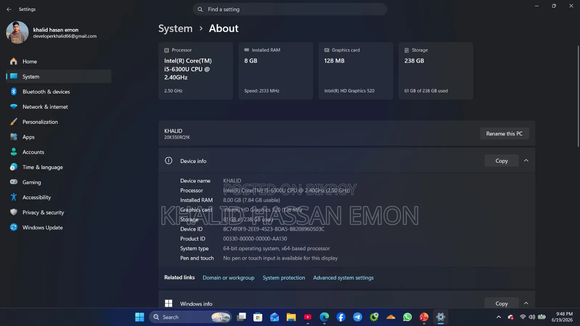Open Home in the sidebar
580x326 pixels.
coord(59,62)
